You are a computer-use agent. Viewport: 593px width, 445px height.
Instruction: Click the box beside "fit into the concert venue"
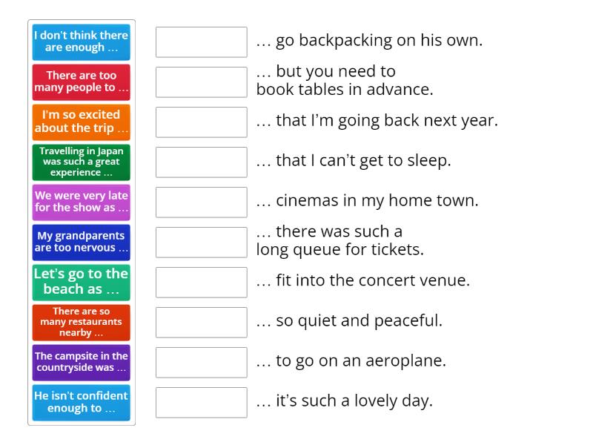click(x=201, y=282)
